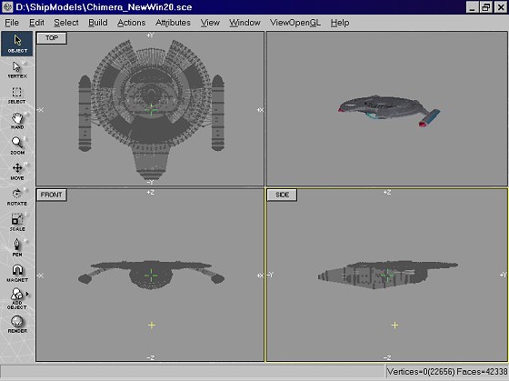Click the SIDE viewport label button

point(282,195)
